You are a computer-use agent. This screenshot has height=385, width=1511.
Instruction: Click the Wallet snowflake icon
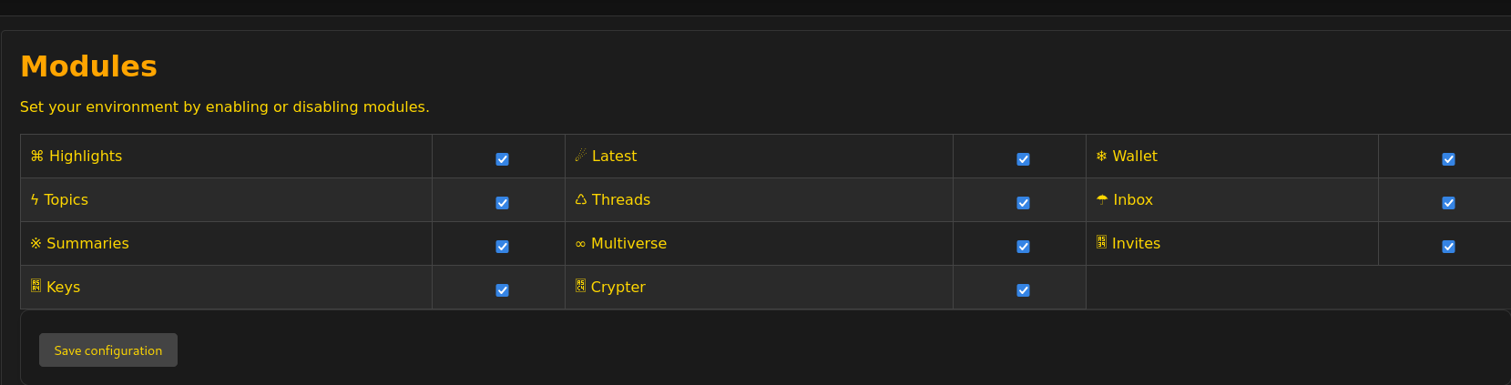tap(1101, 157)
